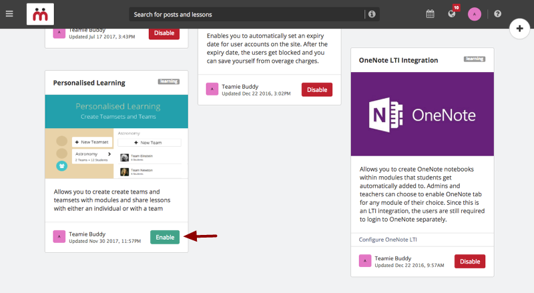This screenshot has height=293, width=534.
Task: Open the hamburger menu
Action: (9, 14)
